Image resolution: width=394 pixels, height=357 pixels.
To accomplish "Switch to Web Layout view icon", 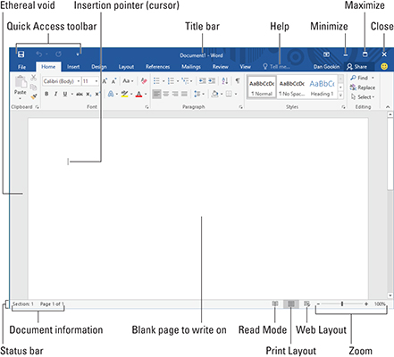I will [307, 303].
